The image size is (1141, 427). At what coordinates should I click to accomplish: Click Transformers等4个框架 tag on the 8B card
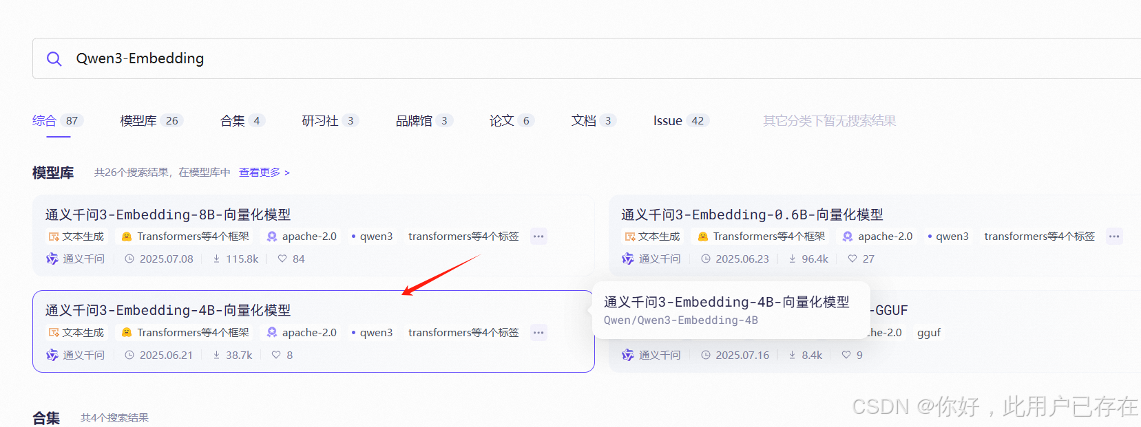coord(185,237)
